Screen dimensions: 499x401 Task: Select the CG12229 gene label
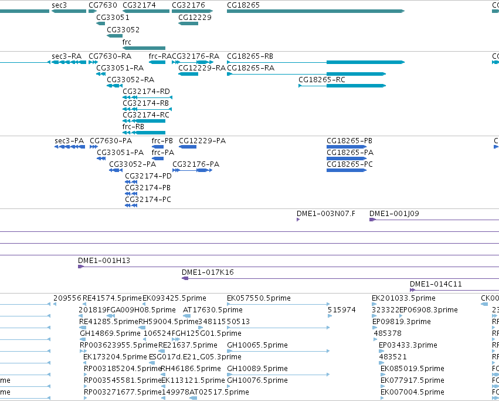pos(195,17)
